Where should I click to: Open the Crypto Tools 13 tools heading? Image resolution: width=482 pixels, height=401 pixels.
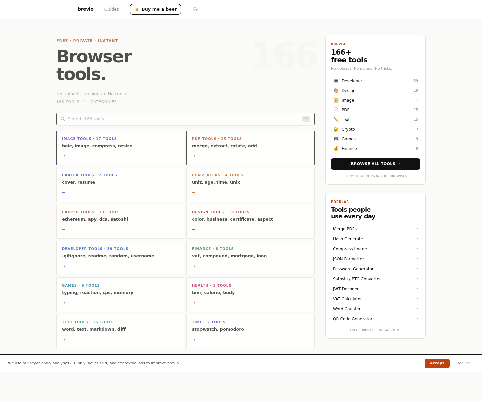point(91,212)
